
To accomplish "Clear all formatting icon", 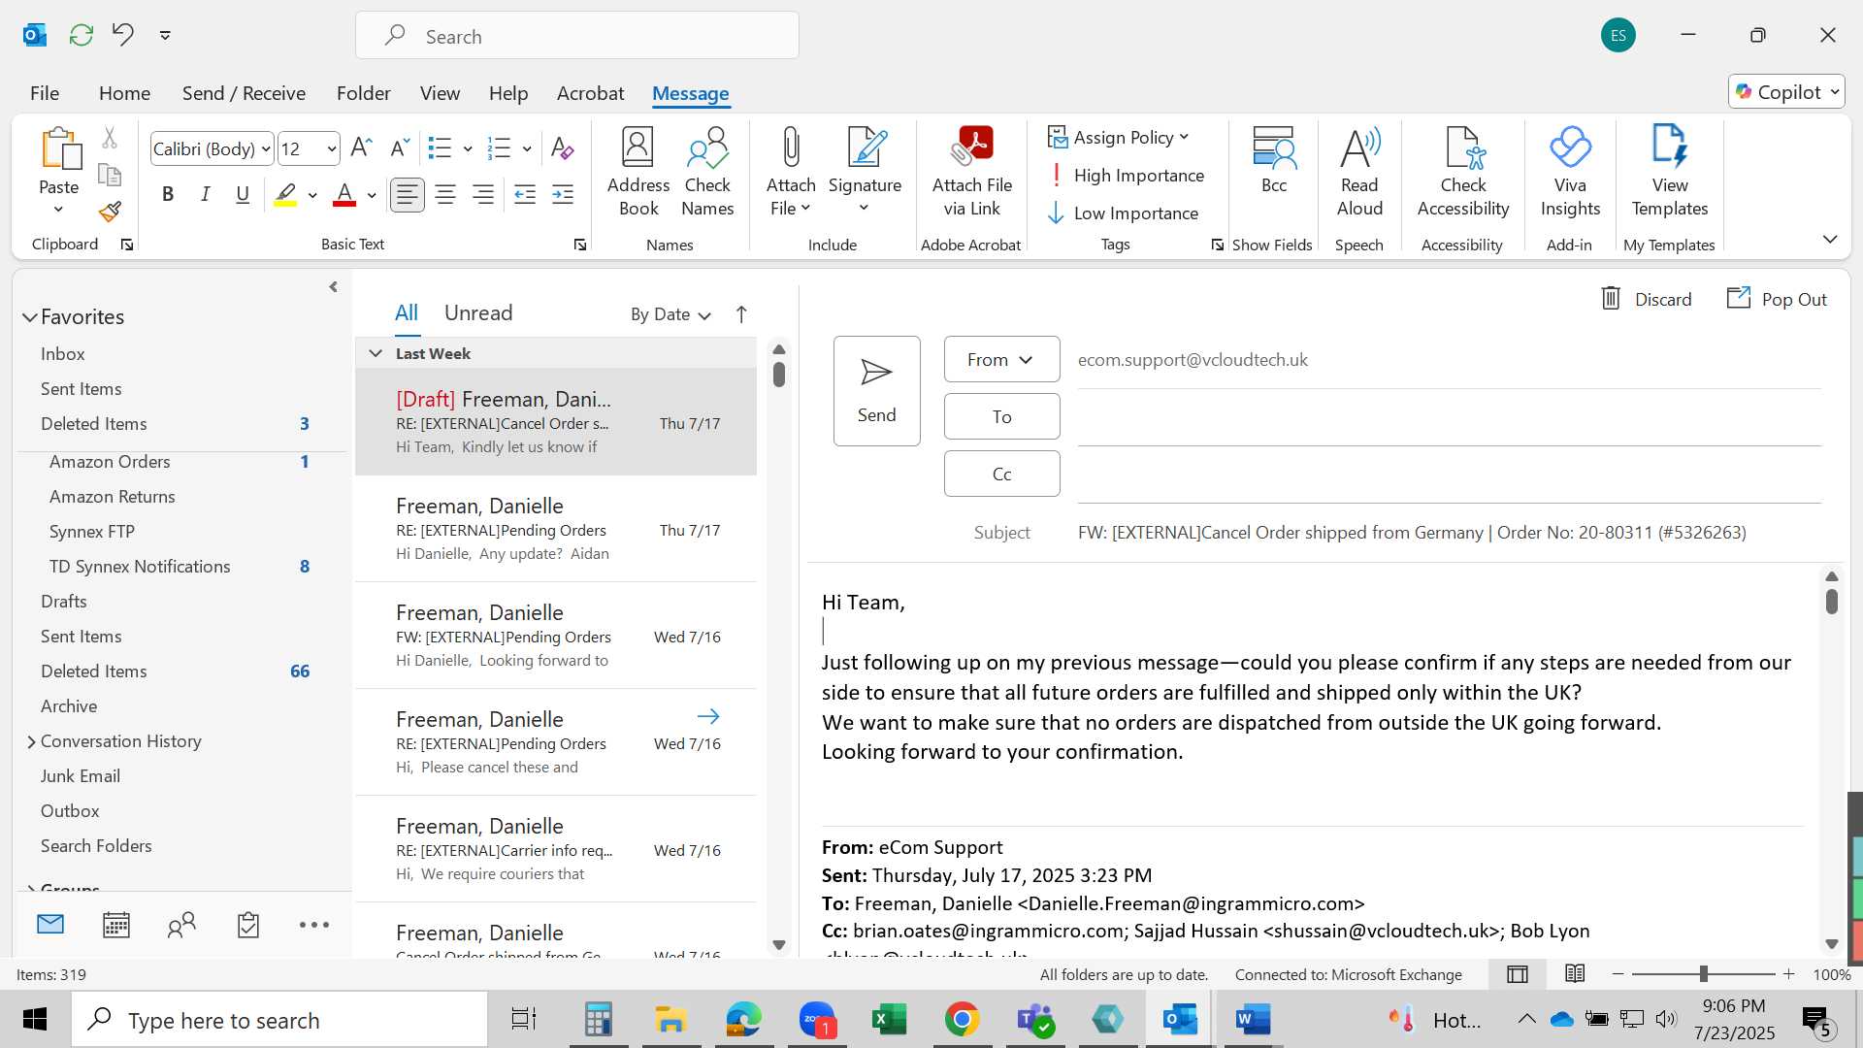I will click(562, 148).
